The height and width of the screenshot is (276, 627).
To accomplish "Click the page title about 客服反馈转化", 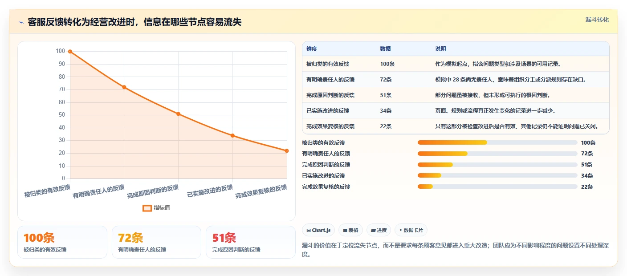I will (x=134, y=22).
